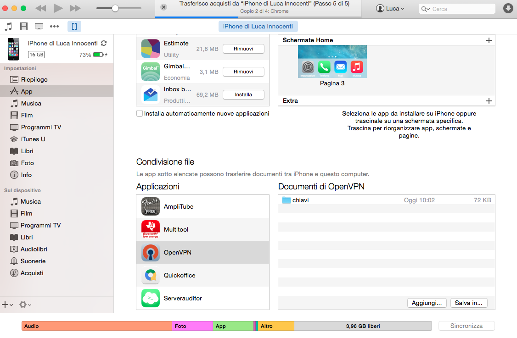
Task: Open the gear actions menu
Action: tap(25, 305)
